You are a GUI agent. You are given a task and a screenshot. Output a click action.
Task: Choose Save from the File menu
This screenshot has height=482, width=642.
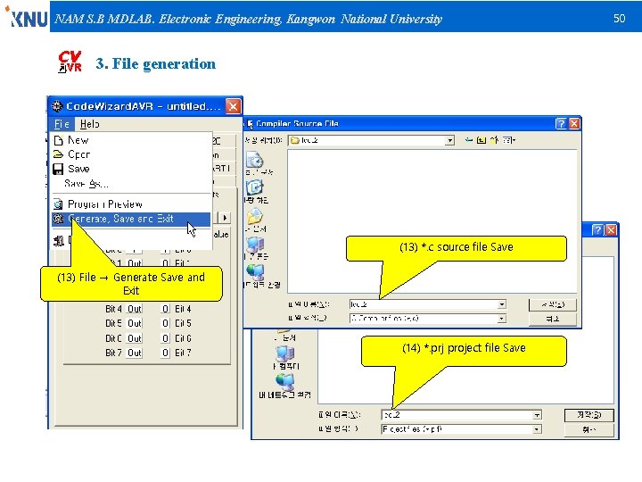click(131, 169)
